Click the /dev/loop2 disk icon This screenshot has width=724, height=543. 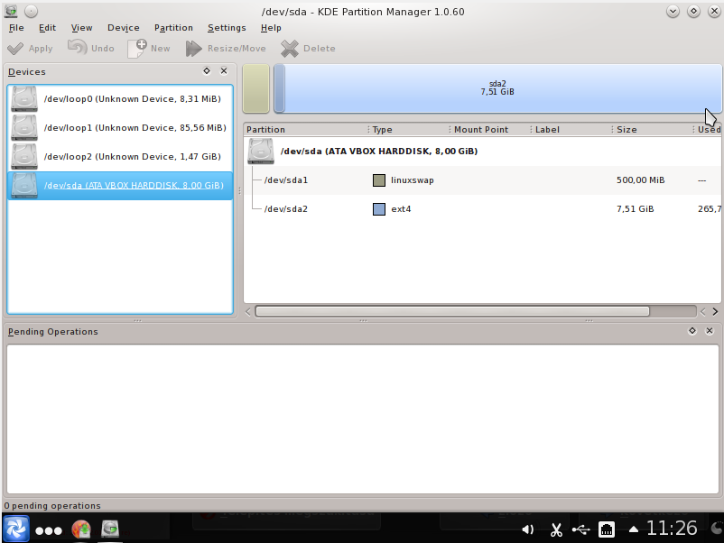point(24,156)
